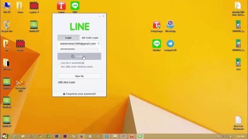Open Viber from the taskbar
The width and height of the screenshot is (248, 139).
[x=123, y=136]
